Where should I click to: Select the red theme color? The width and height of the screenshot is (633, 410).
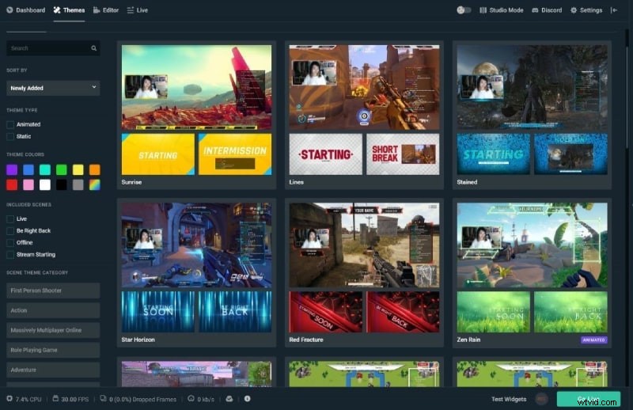coord(12,184)
